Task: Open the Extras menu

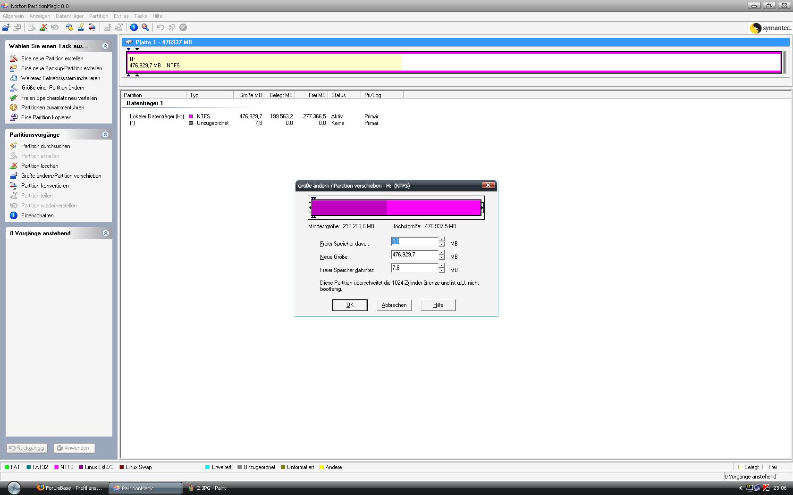Action: click(121, 16)
